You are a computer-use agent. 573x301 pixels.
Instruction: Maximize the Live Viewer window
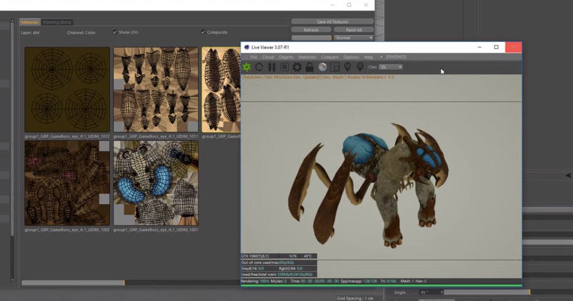tap(496, 47)
